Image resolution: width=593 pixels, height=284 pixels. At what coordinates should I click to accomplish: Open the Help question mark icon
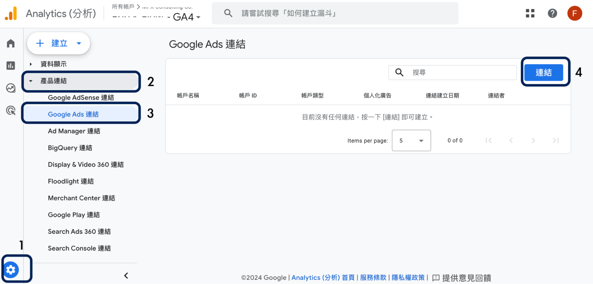pos(552,13)
